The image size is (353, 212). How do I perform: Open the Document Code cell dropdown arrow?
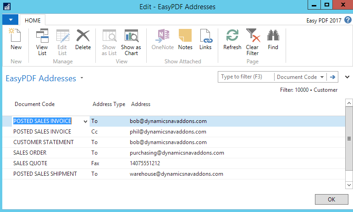pyautogui.click(x=85, y=122)
